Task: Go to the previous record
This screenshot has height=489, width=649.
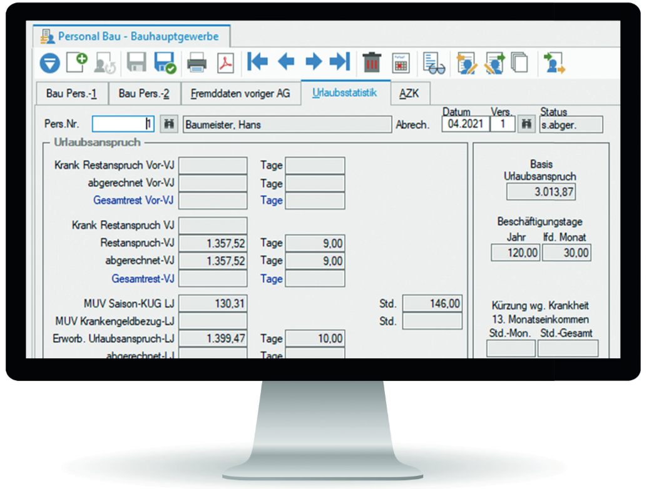Action: (286, 61)
